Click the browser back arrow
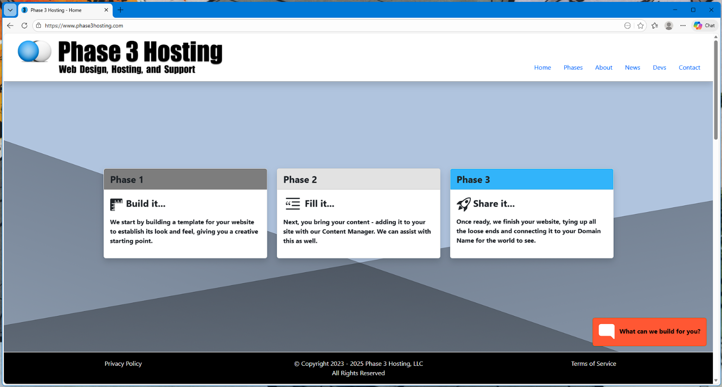 [x=10, y=25]
